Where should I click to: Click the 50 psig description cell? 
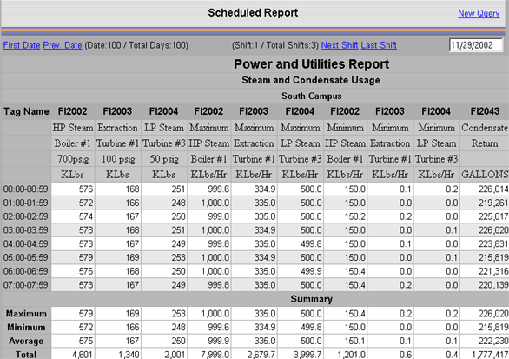tap(164, 159)
